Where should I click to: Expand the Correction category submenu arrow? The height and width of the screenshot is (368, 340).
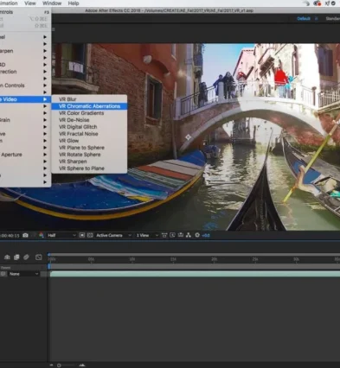coord(45,72)
